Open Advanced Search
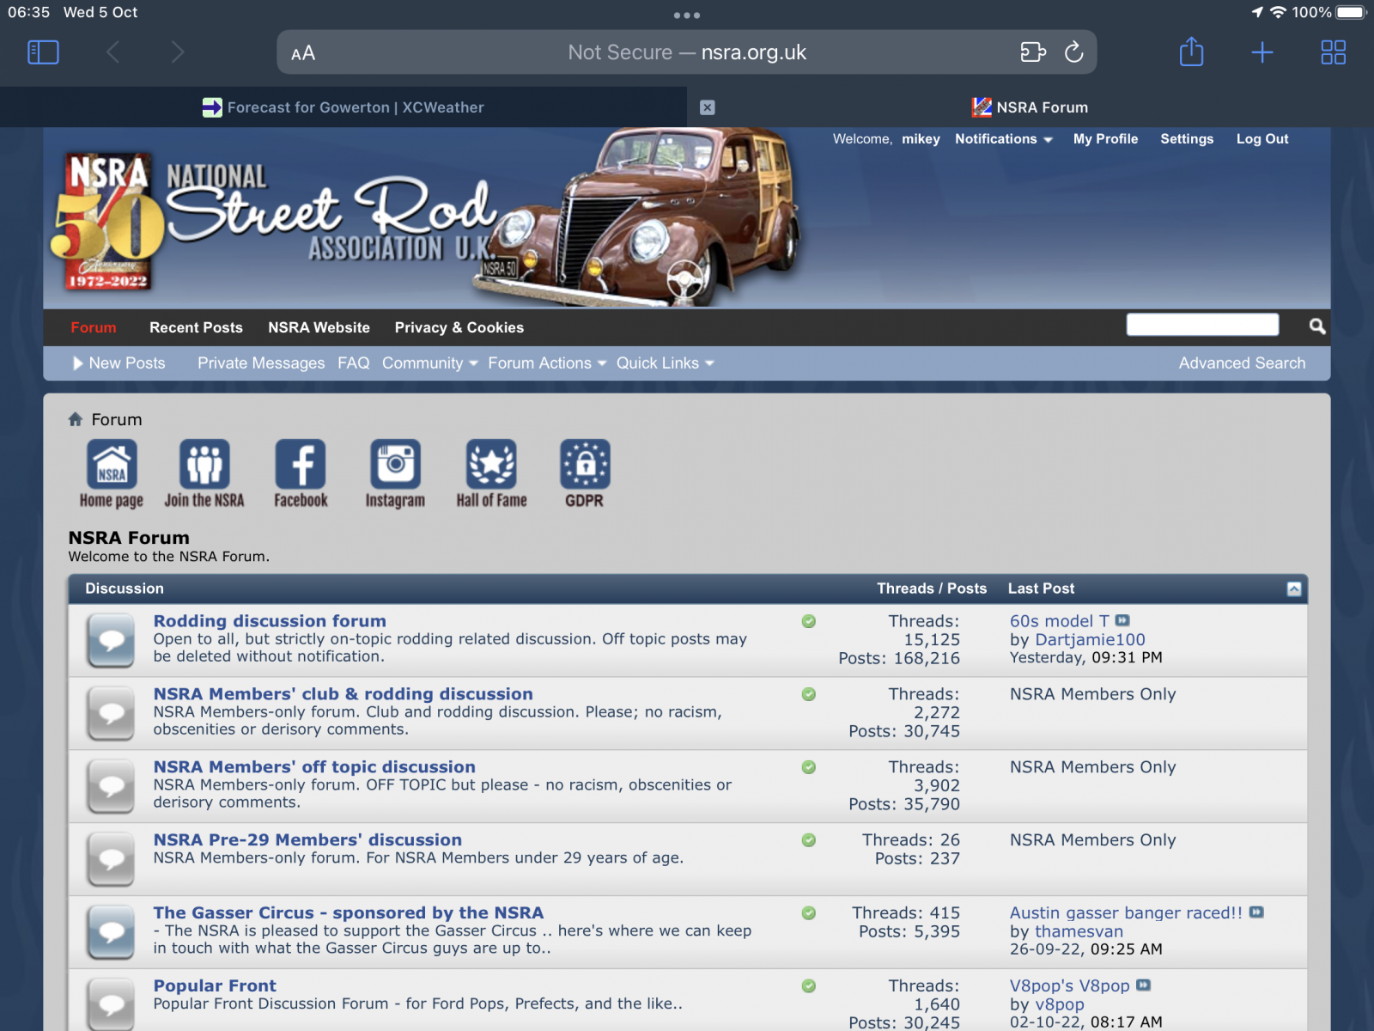This screenshot has height=1031, width=1374. (x=1242, y=363)
